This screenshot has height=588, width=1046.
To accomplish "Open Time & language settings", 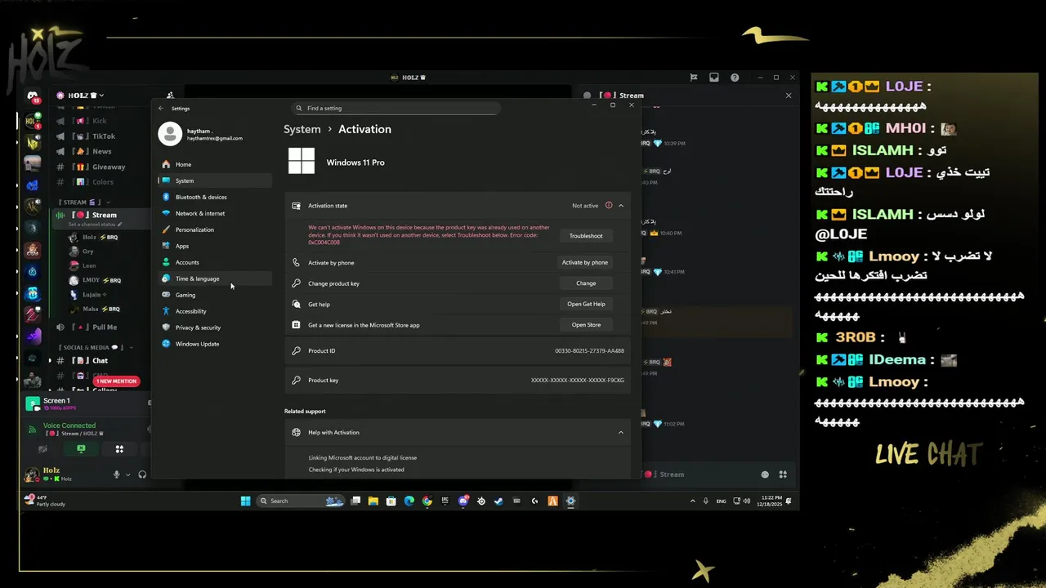I will point(214,278).
